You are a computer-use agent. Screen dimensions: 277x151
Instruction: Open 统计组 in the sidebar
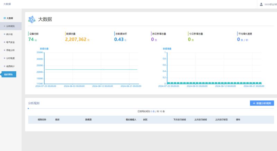[9, 34]
